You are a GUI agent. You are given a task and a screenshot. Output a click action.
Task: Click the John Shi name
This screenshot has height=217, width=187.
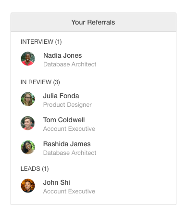coord(57,182)
